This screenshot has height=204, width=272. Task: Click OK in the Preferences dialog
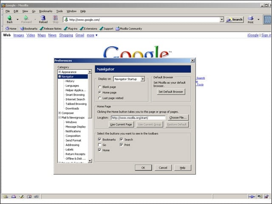(x=143, y=168)
